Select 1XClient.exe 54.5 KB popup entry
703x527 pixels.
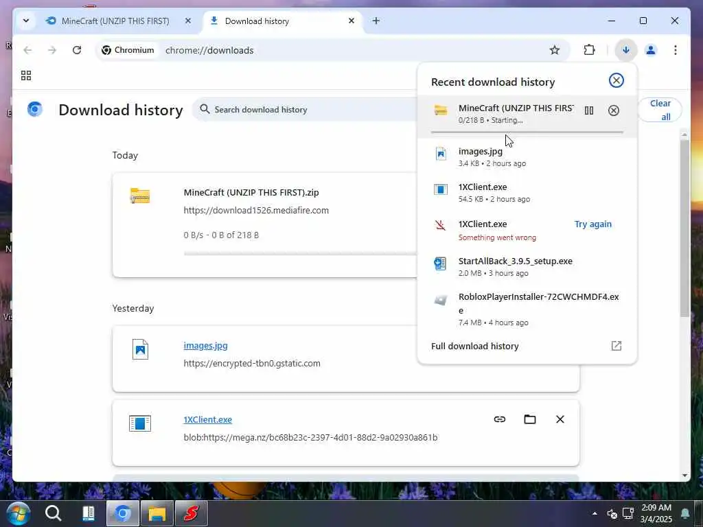527,193
